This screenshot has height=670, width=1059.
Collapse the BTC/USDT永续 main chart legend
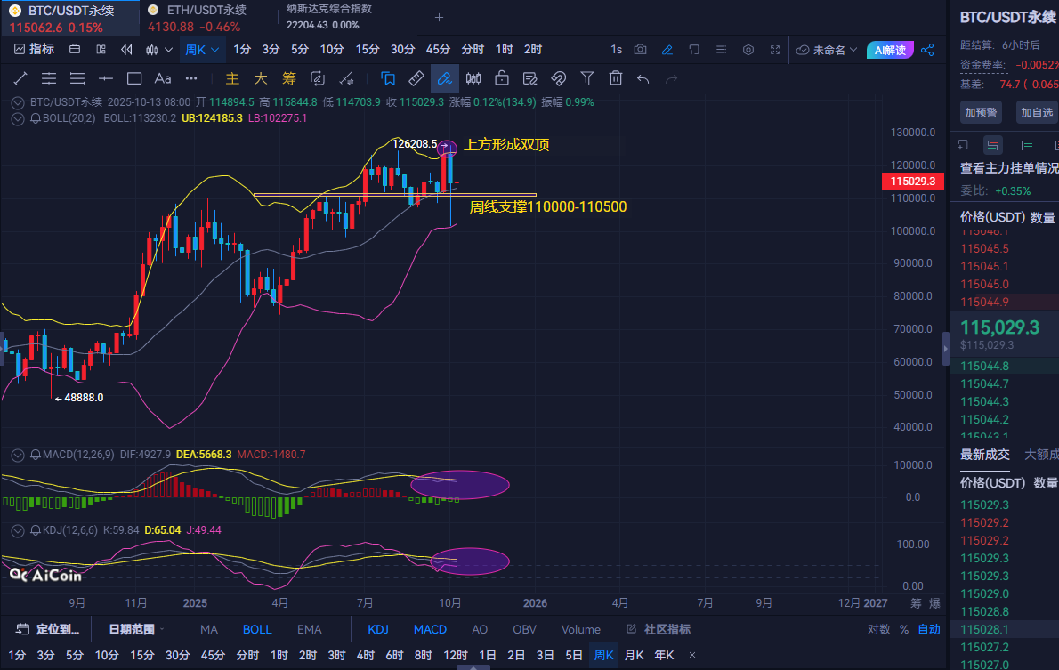point(18,102)
